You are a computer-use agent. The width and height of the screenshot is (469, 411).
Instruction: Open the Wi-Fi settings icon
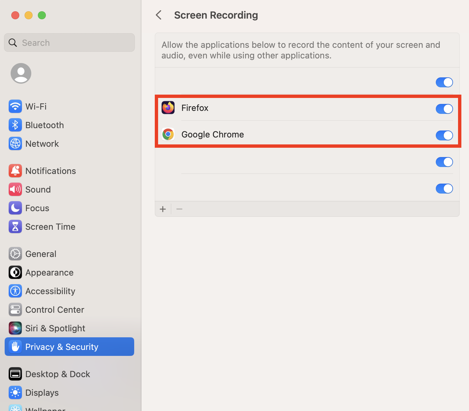pyautogui.click(x=15, y=107)
